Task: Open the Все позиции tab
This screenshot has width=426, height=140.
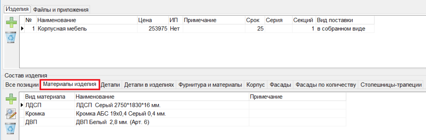Action: coord(20,85)
